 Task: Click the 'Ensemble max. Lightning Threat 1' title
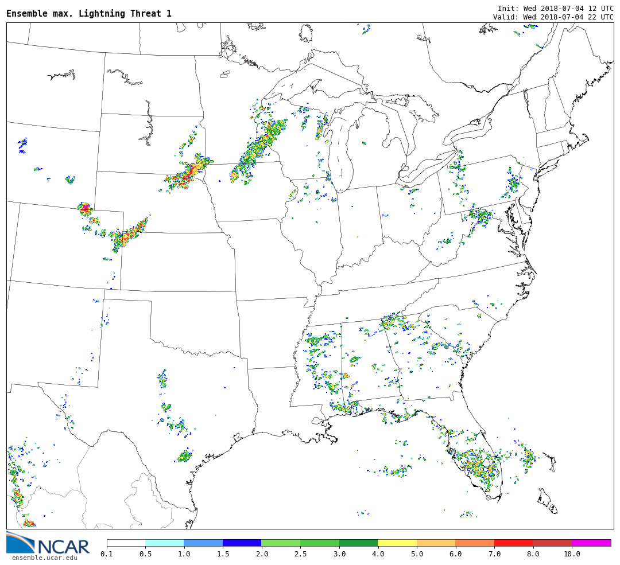pyautogui.click(x=89, y=14)
